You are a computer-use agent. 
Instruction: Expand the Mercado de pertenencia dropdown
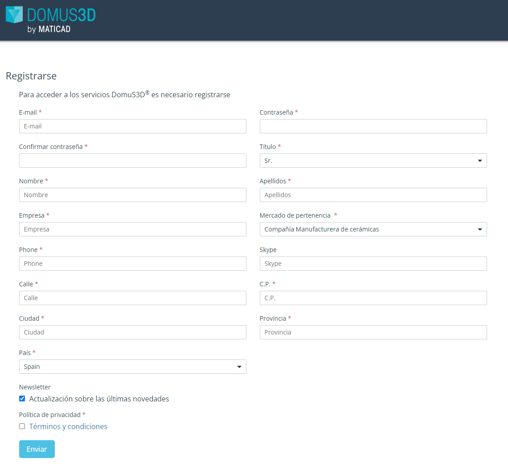coord(373,229)
